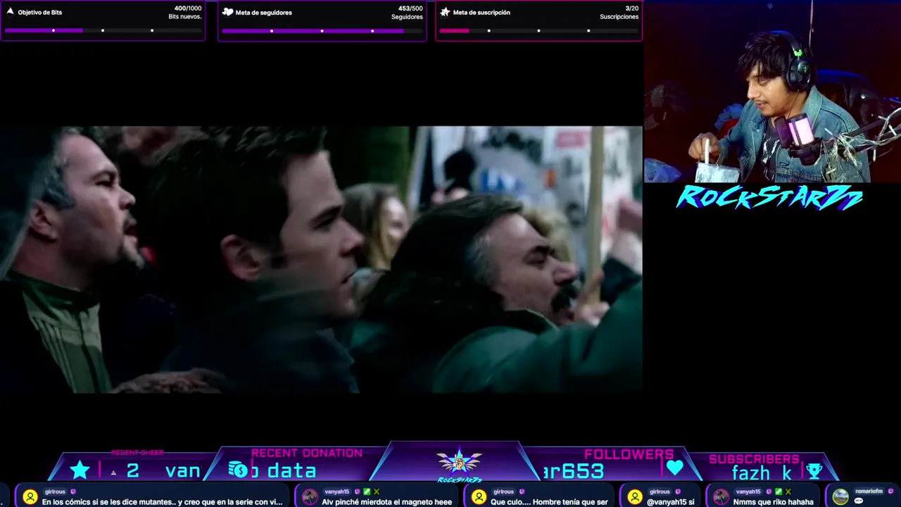Click the RockStarZz emblem in the bottom bar
This screenshot has height=507, width=901.
[x=459, y=465]
